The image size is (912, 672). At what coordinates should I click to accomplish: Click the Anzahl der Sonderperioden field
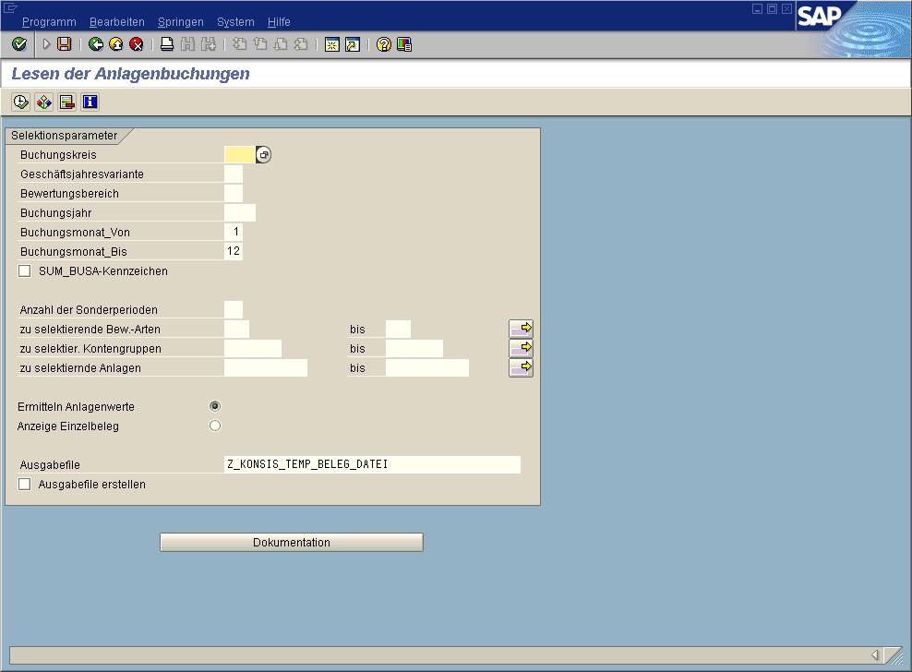pyautogui.click(x=234, y=309)
